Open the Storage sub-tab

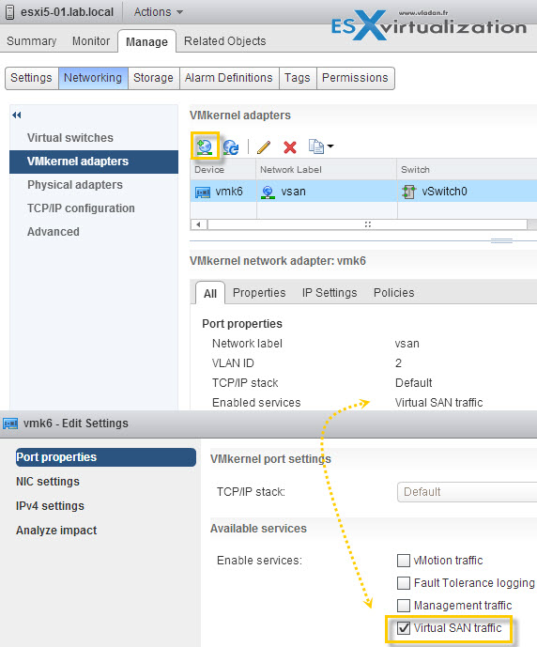153,78
